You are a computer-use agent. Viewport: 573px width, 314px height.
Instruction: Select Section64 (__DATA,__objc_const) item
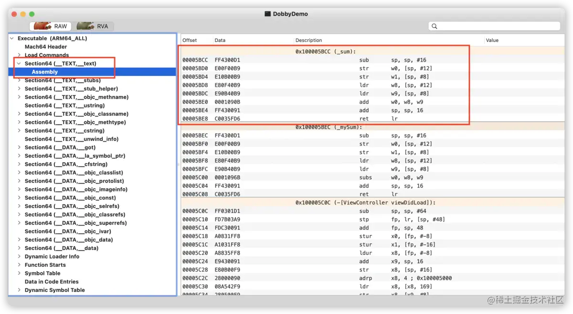(70, 198)
